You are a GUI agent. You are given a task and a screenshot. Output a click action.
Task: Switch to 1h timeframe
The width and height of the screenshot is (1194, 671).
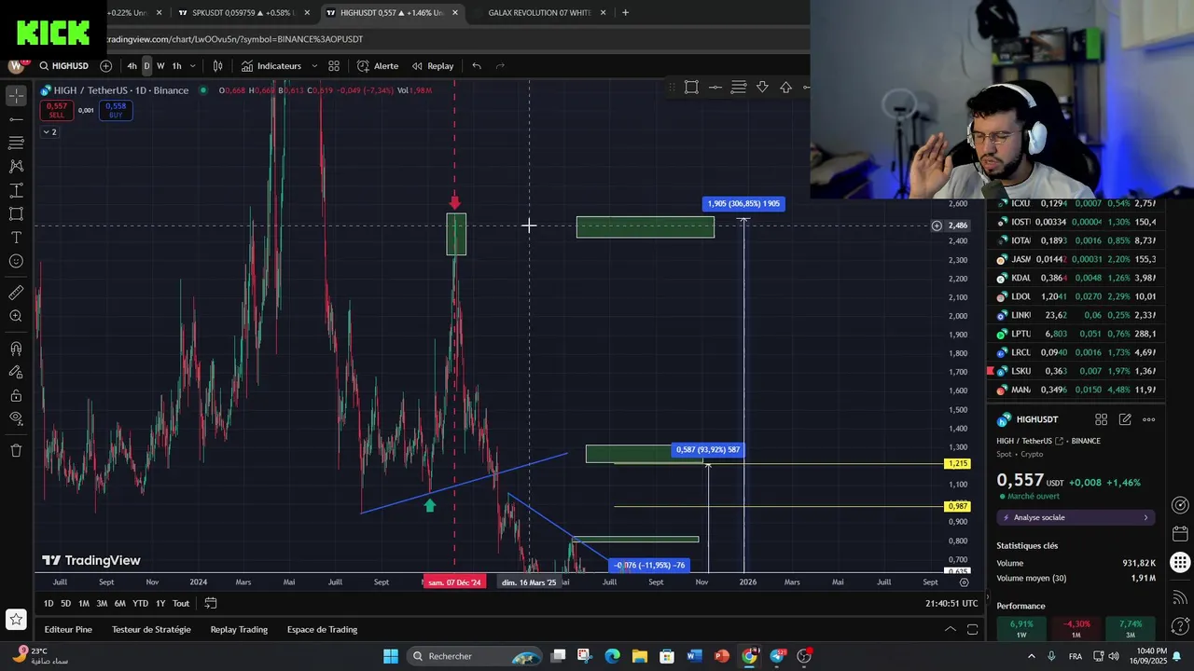176,66
